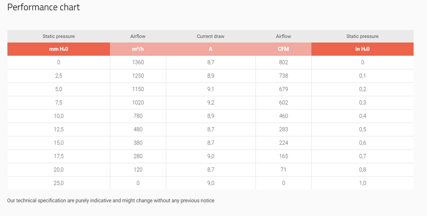Click the 9,2 current draw cell
Screen dimensions: 427x216
click(211, 103)
